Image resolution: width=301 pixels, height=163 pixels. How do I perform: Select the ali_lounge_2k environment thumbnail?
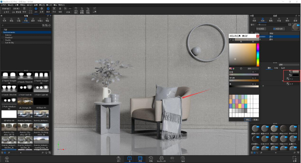25,101
